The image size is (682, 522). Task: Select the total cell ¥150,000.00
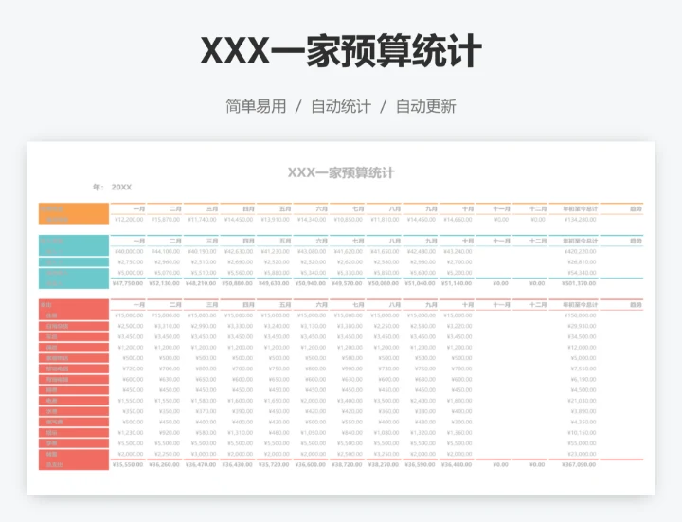pyautogui.click(x=581, y=315)
